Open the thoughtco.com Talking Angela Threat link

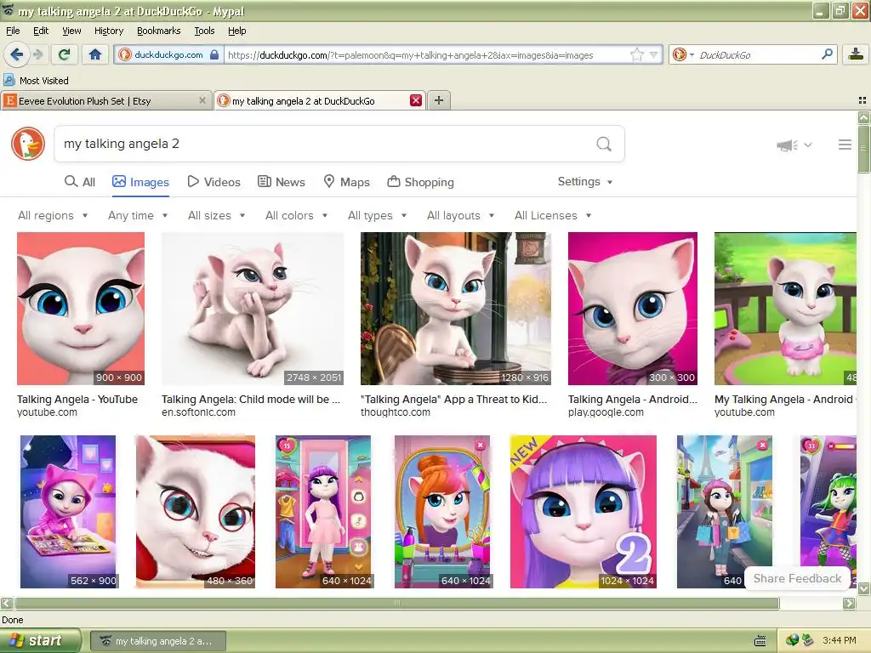tap(454, 400)
